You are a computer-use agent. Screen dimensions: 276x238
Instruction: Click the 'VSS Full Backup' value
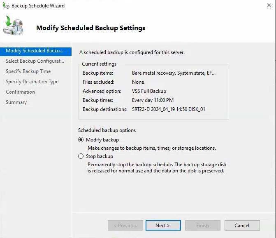pyautogui.click(x=149, y=91)
